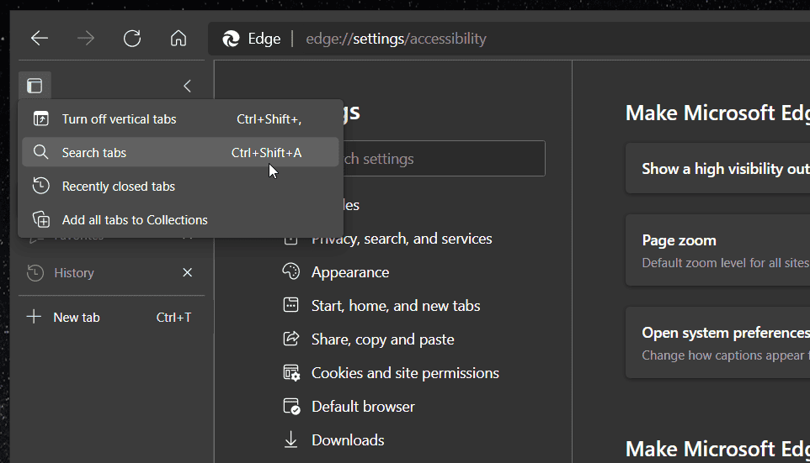Select Add all tabs to Collections

(180, 219)
